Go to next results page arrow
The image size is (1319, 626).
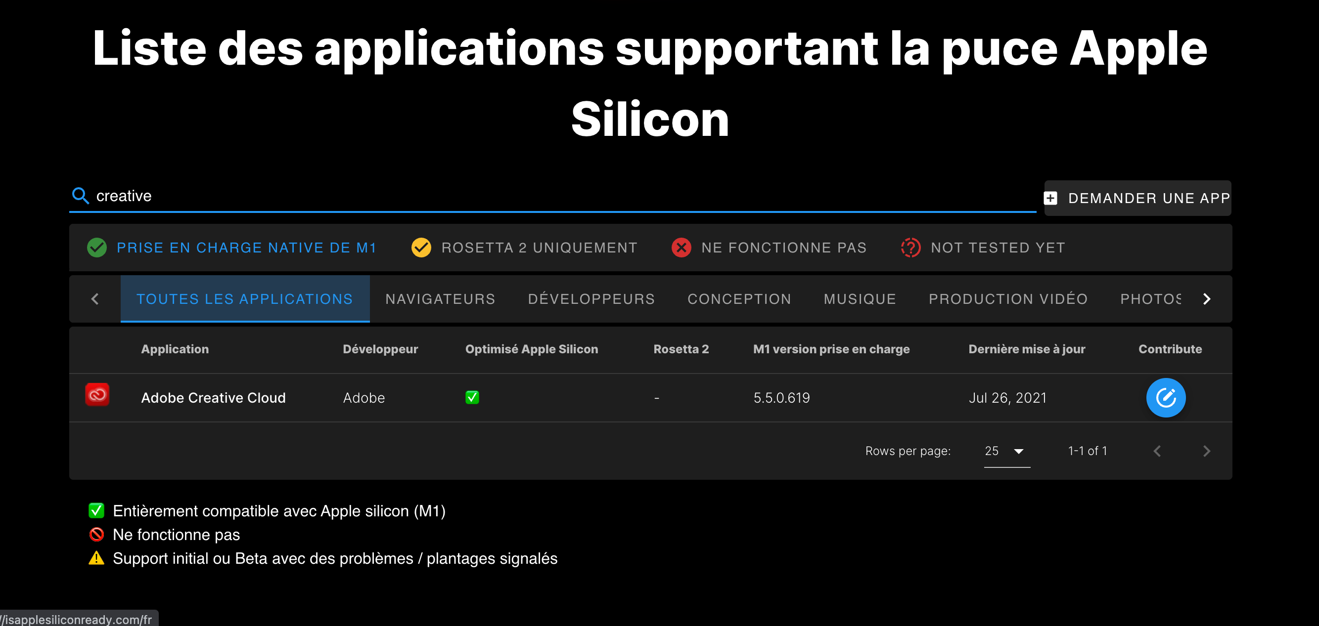click(1206, 451)
